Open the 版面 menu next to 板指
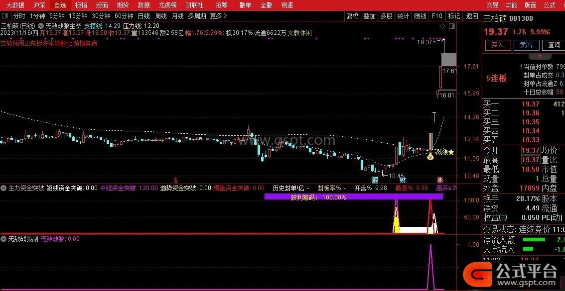This screenshot has height=291, width=565. tap(102, 5)
